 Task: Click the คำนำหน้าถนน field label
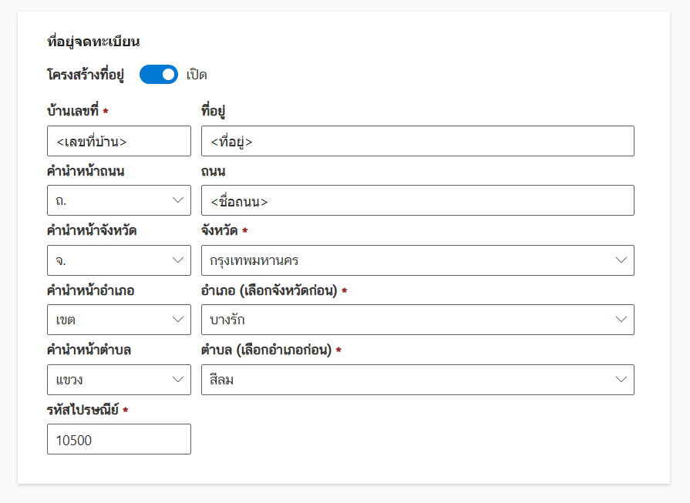click(86, 171)
